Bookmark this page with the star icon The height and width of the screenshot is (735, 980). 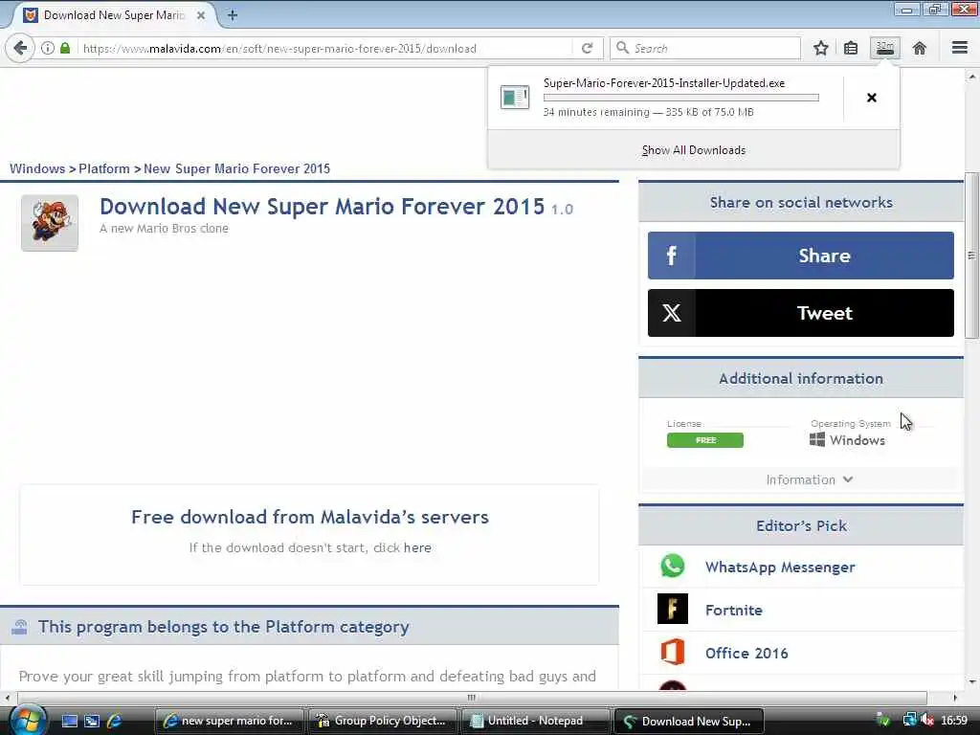[x=820, y=48]
